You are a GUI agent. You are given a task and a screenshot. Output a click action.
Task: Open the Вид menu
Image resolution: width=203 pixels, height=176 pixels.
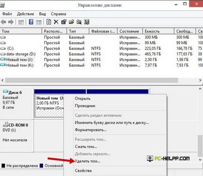pos(43,14)
